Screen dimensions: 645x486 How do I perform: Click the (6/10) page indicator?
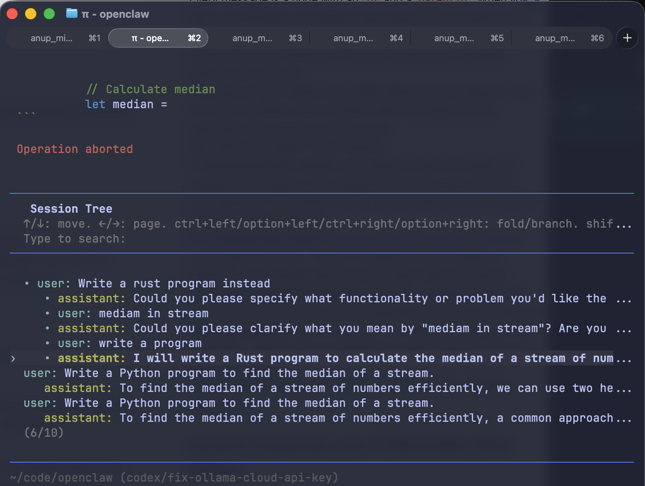point(44,433)
